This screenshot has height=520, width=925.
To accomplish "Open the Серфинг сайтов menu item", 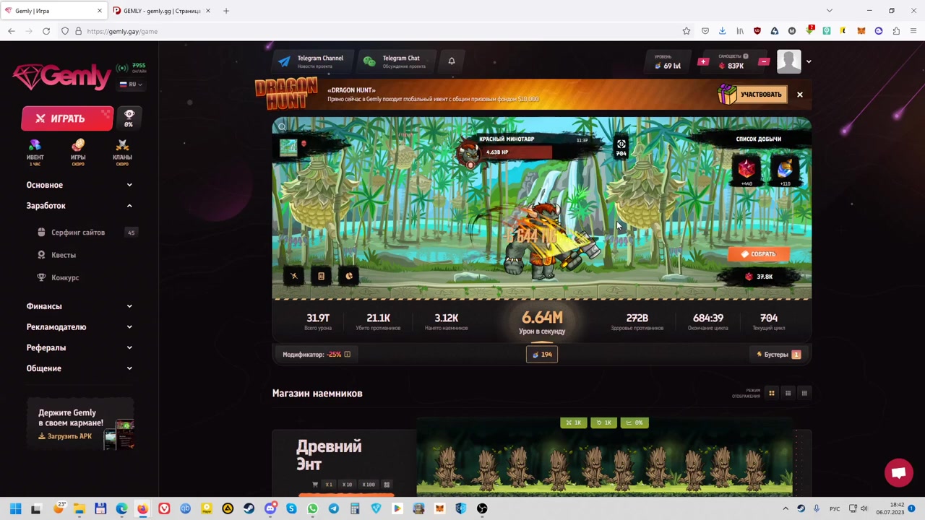I will (x=78, y=233).
